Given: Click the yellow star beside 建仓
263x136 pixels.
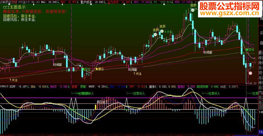Looking at the screenshot, I should tap(97, 69).
